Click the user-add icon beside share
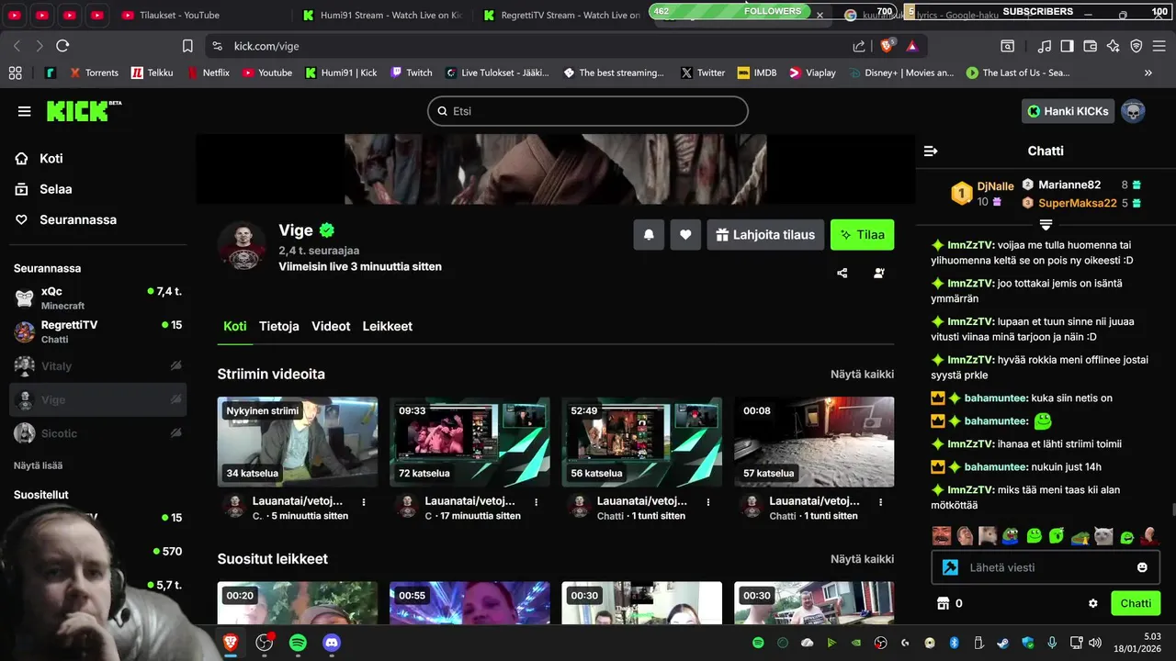The image size is (1176, 661). [x=879, y=273]
